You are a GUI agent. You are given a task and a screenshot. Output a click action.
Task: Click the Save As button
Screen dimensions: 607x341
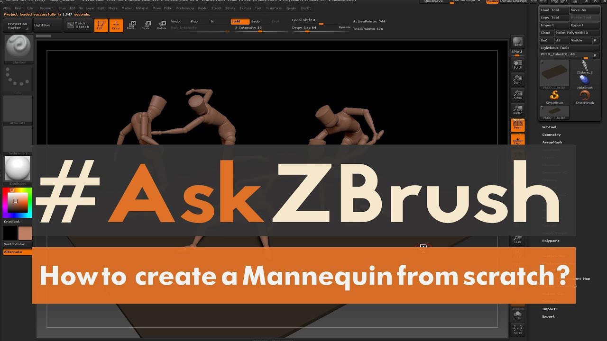pos(584,10)
